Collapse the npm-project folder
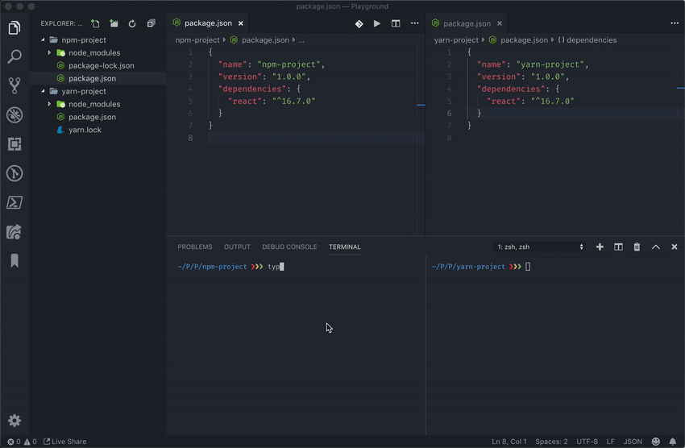The width and height of the screenshot is (685, 448). pos(43,39)
